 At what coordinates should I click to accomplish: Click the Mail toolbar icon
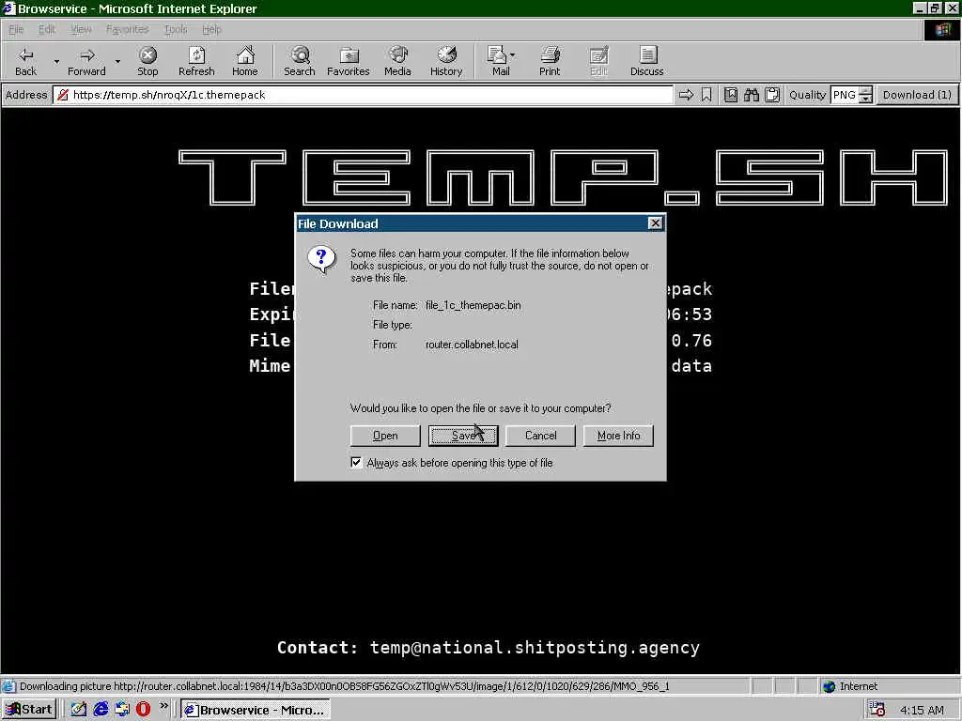pos(496,55)
